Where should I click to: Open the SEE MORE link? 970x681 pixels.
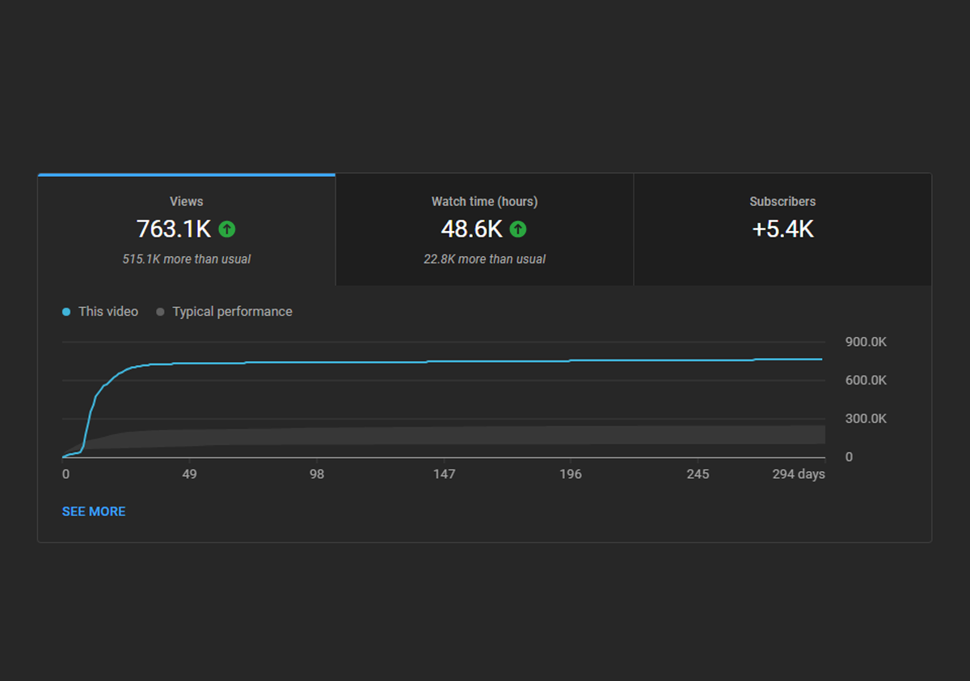94,511
